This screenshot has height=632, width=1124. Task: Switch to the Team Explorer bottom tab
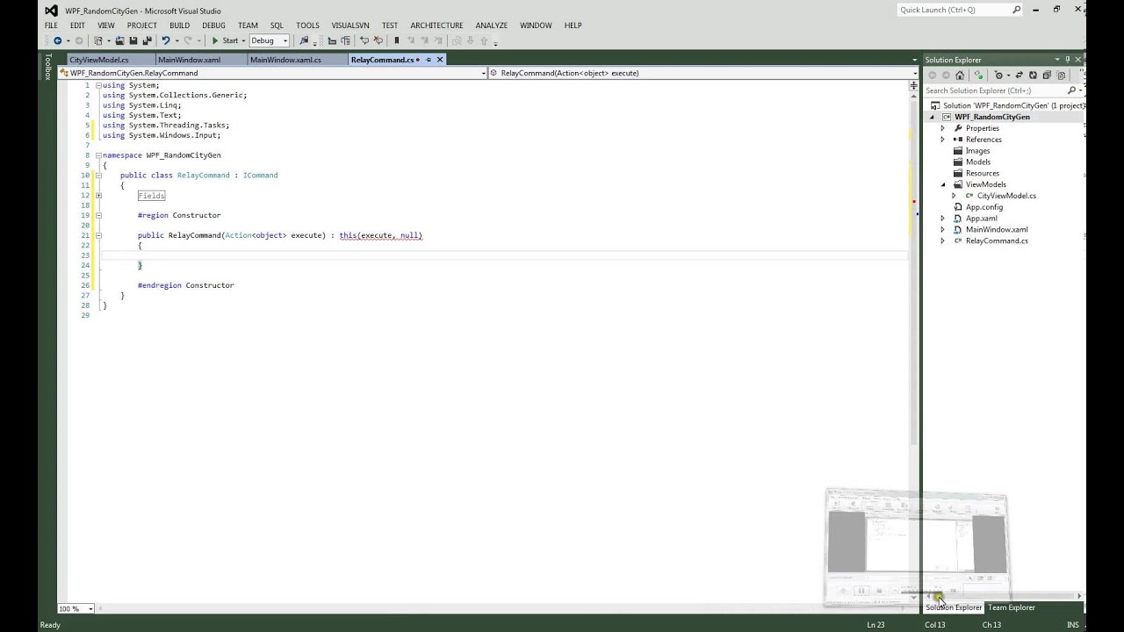[x=1012, y=607]
